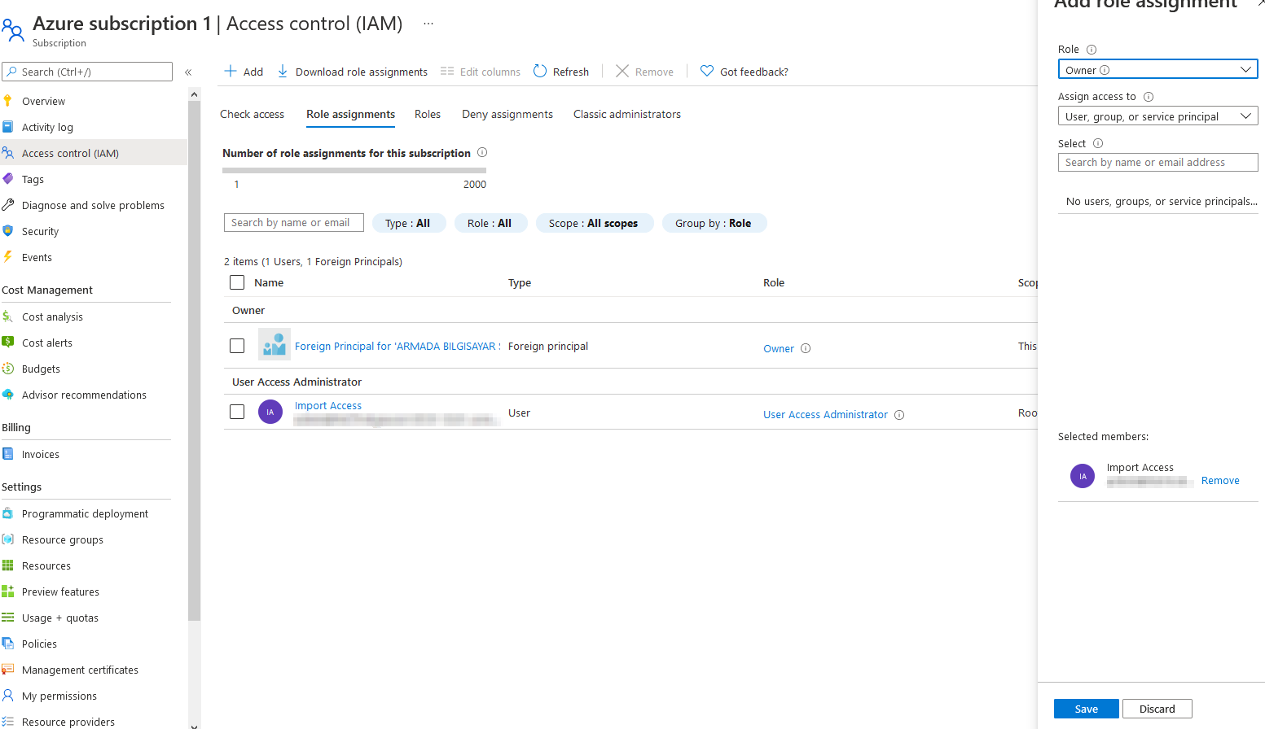This screenshot has height=729, width=1265.
Task: Collapse the sidebar with the double chevron
Action: [188, 72]
